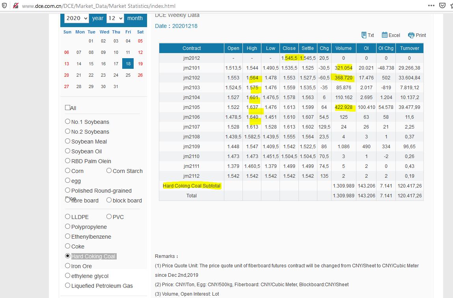Download data as Txt file
This screenshot has height=298, width=453.
click(x=367, y=35)
